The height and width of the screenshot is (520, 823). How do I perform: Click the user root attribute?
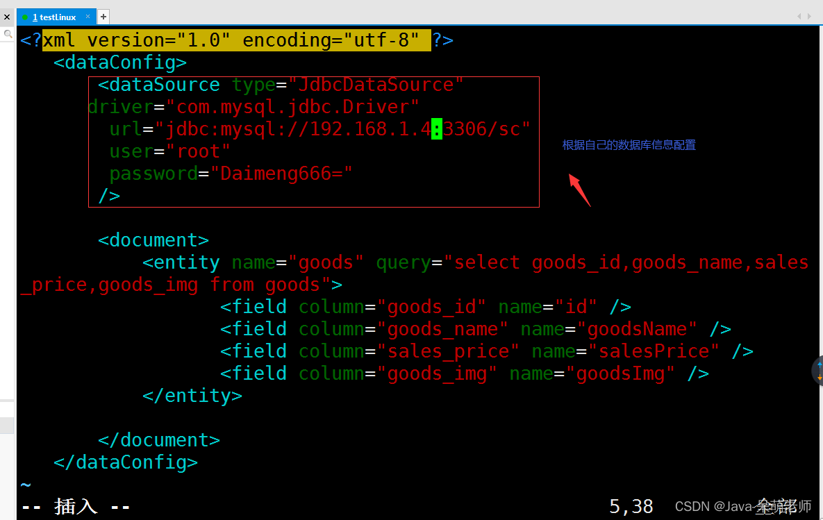click(169, 151)
